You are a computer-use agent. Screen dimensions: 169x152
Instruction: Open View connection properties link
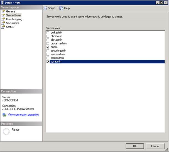coord(23,115)
